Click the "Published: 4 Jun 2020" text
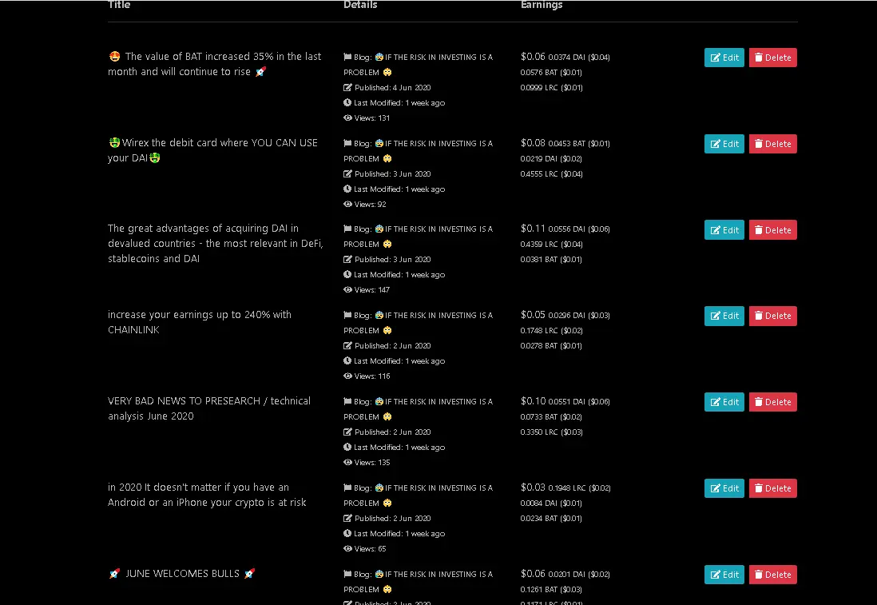The height and width of the screenshot is (605, 877). tap(393, 88)
